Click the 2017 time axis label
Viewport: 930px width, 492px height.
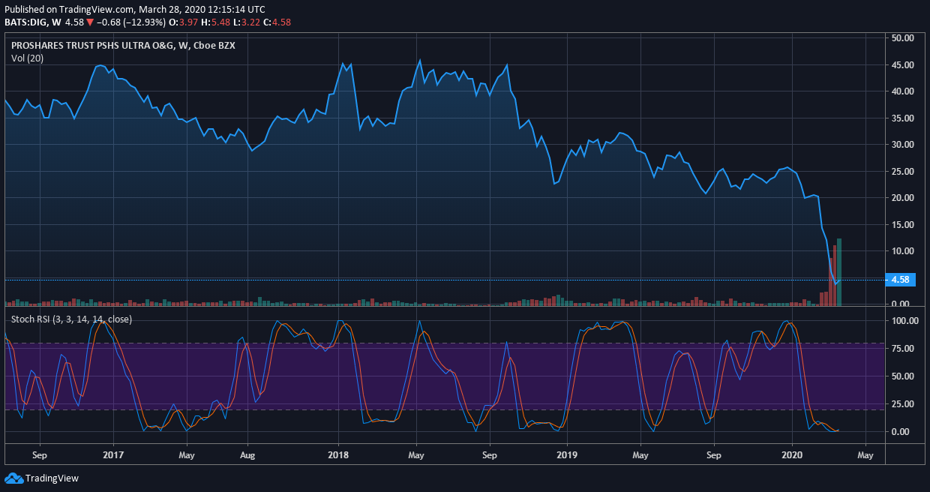pos(113,454)
